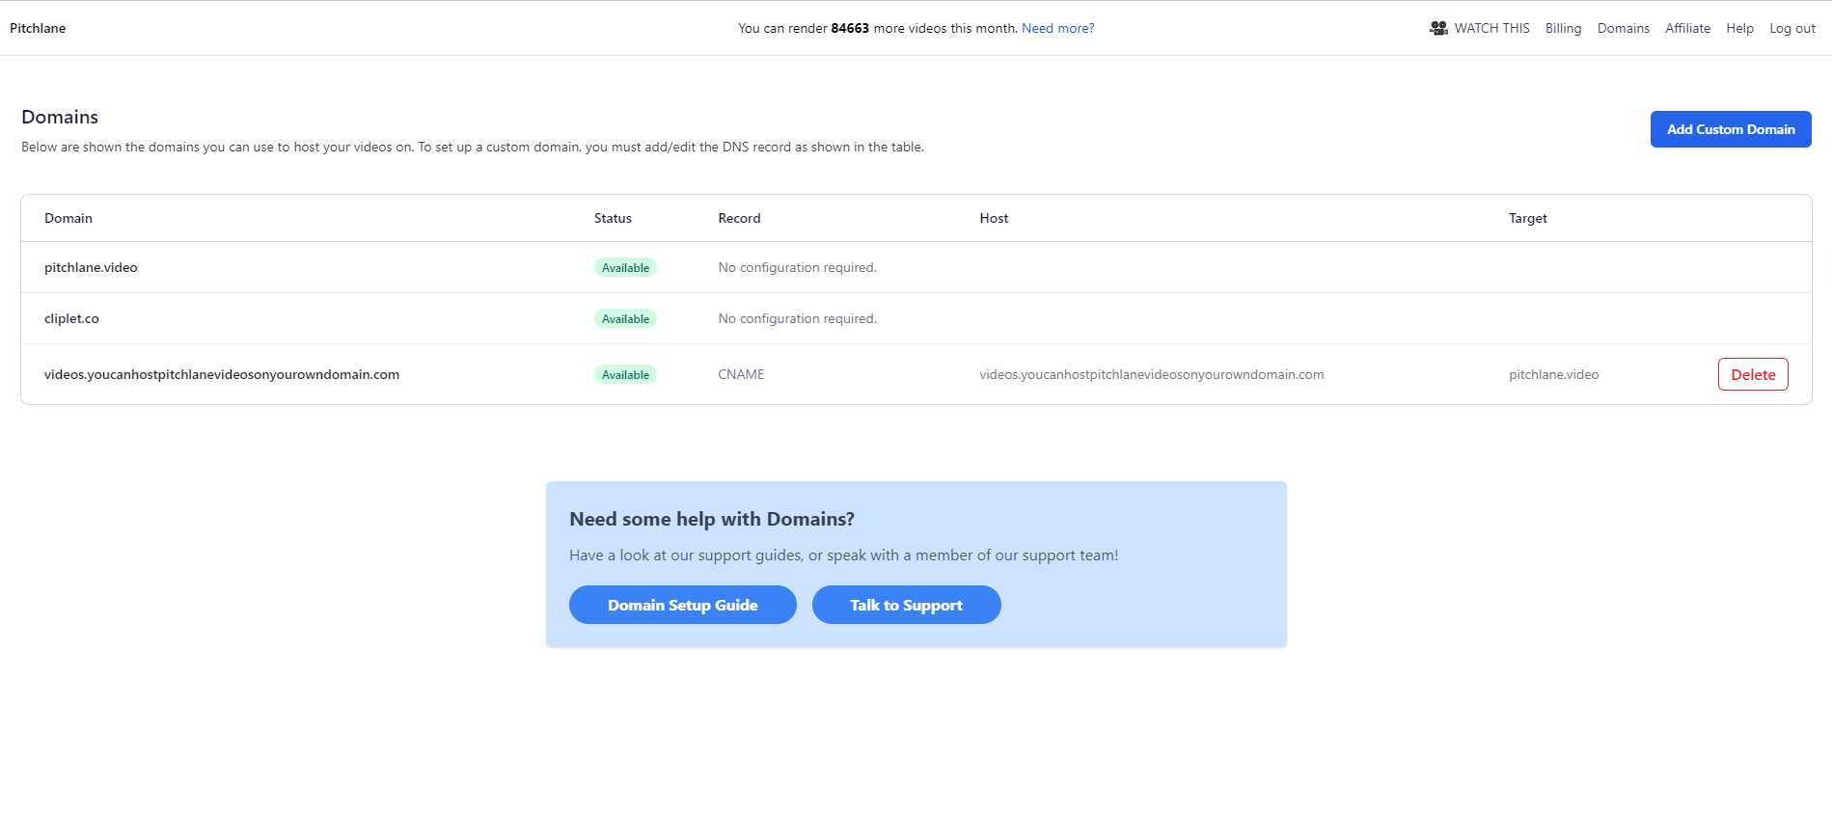This screenshot has width=1832, height=813.
Task: Follow the 'Need more?' link
Action: pyautogui.click(x=1058, y=28)
